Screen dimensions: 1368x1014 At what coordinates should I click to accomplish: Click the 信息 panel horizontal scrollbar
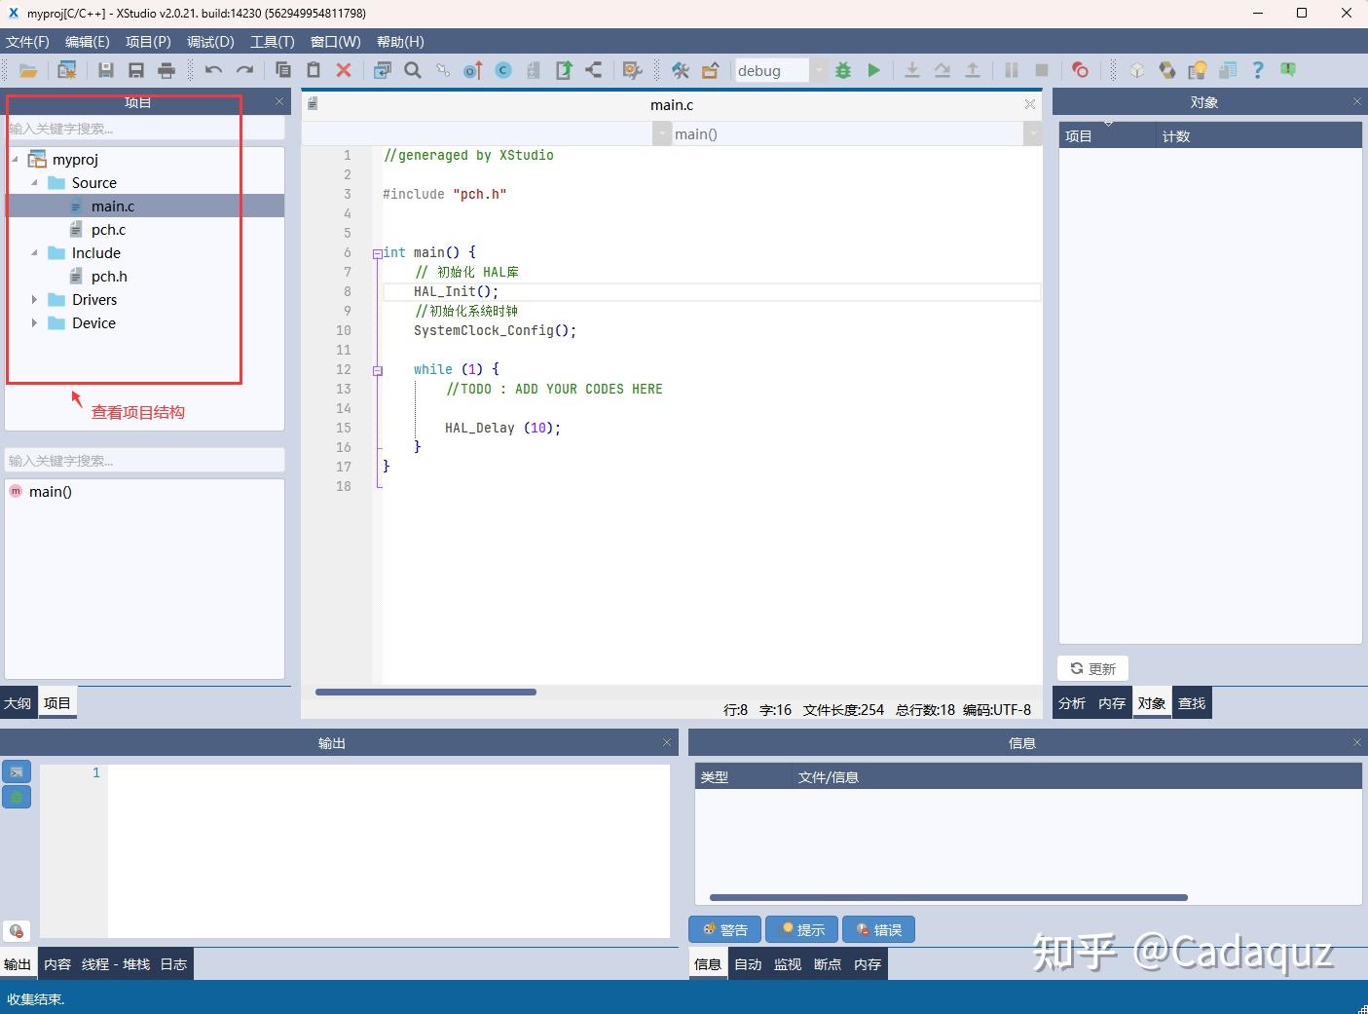pos(948,898)
